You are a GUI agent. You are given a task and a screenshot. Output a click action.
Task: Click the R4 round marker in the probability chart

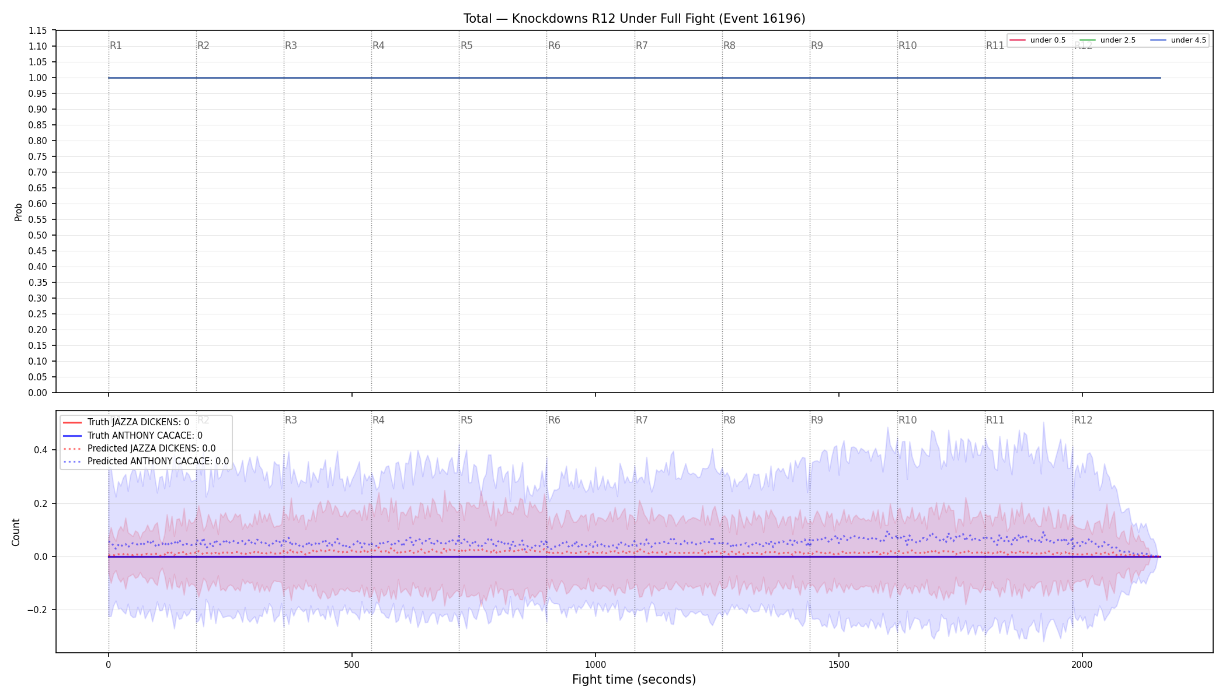[378, 45]
